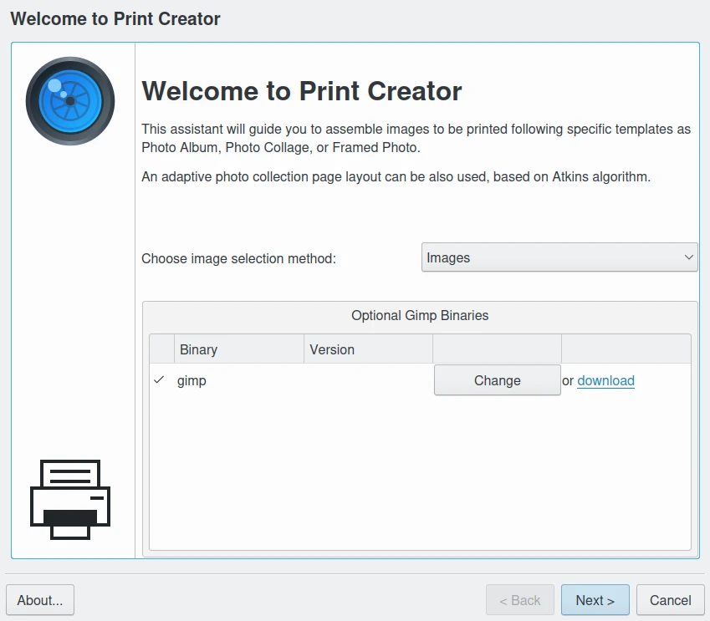Click the window title bar text
The width and height of the screenshot is (710, 621).
click(115, 18)
